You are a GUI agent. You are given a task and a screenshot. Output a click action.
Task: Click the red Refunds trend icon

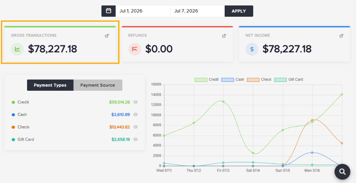(135, 49)
